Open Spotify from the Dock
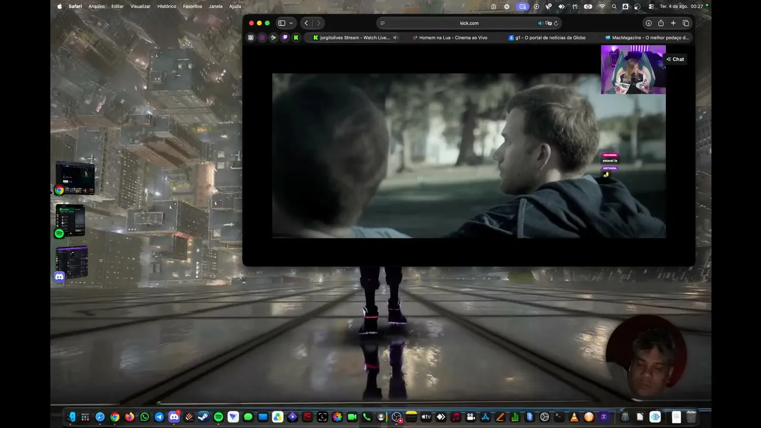Viewport: 761px width, 428px height. (218, 417)
